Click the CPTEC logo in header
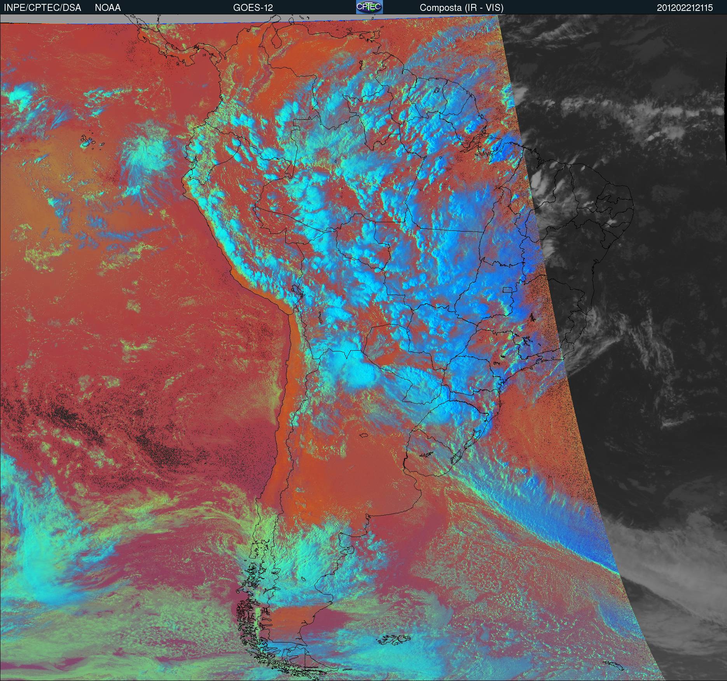 point(369,7)
